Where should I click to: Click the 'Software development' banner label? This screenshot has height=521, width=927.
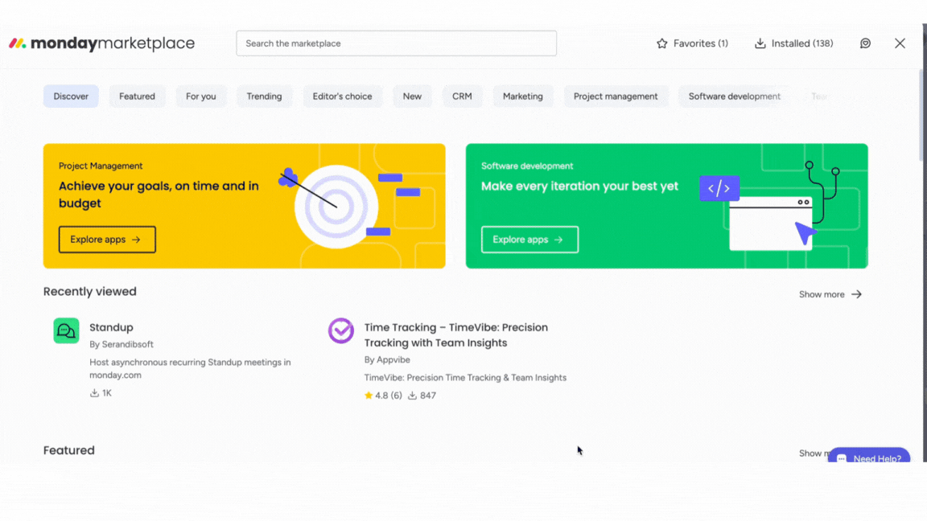point(527,166)
